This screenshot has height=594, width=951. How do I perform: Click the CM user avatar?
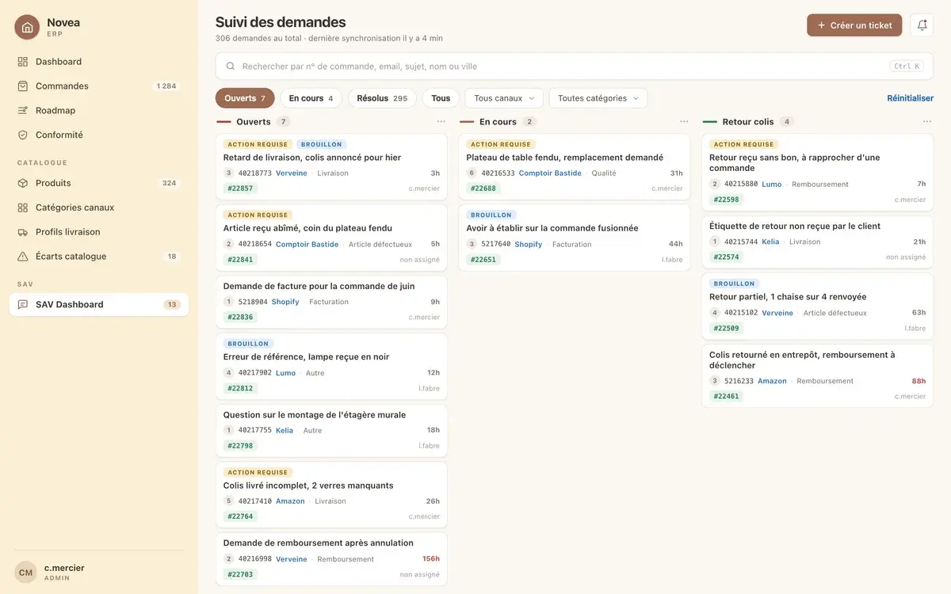coord(26,573)
